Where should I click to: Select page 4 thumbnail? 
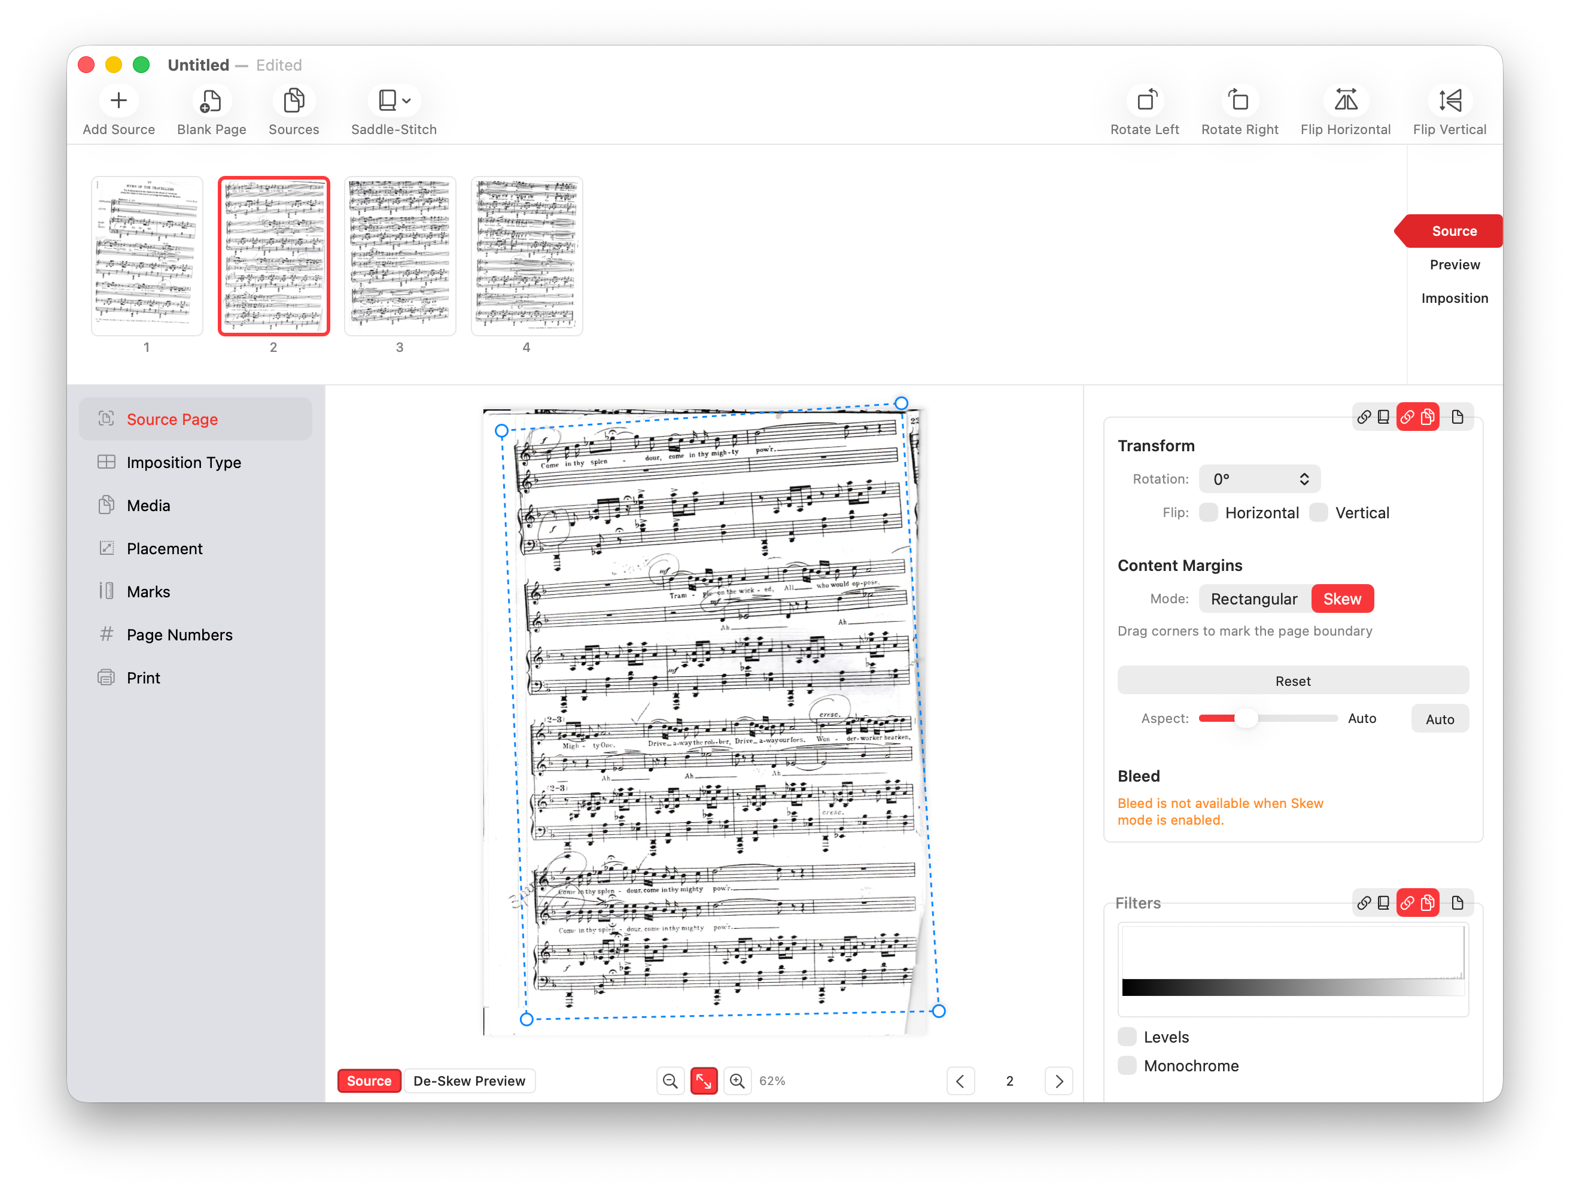click(526, 256)
